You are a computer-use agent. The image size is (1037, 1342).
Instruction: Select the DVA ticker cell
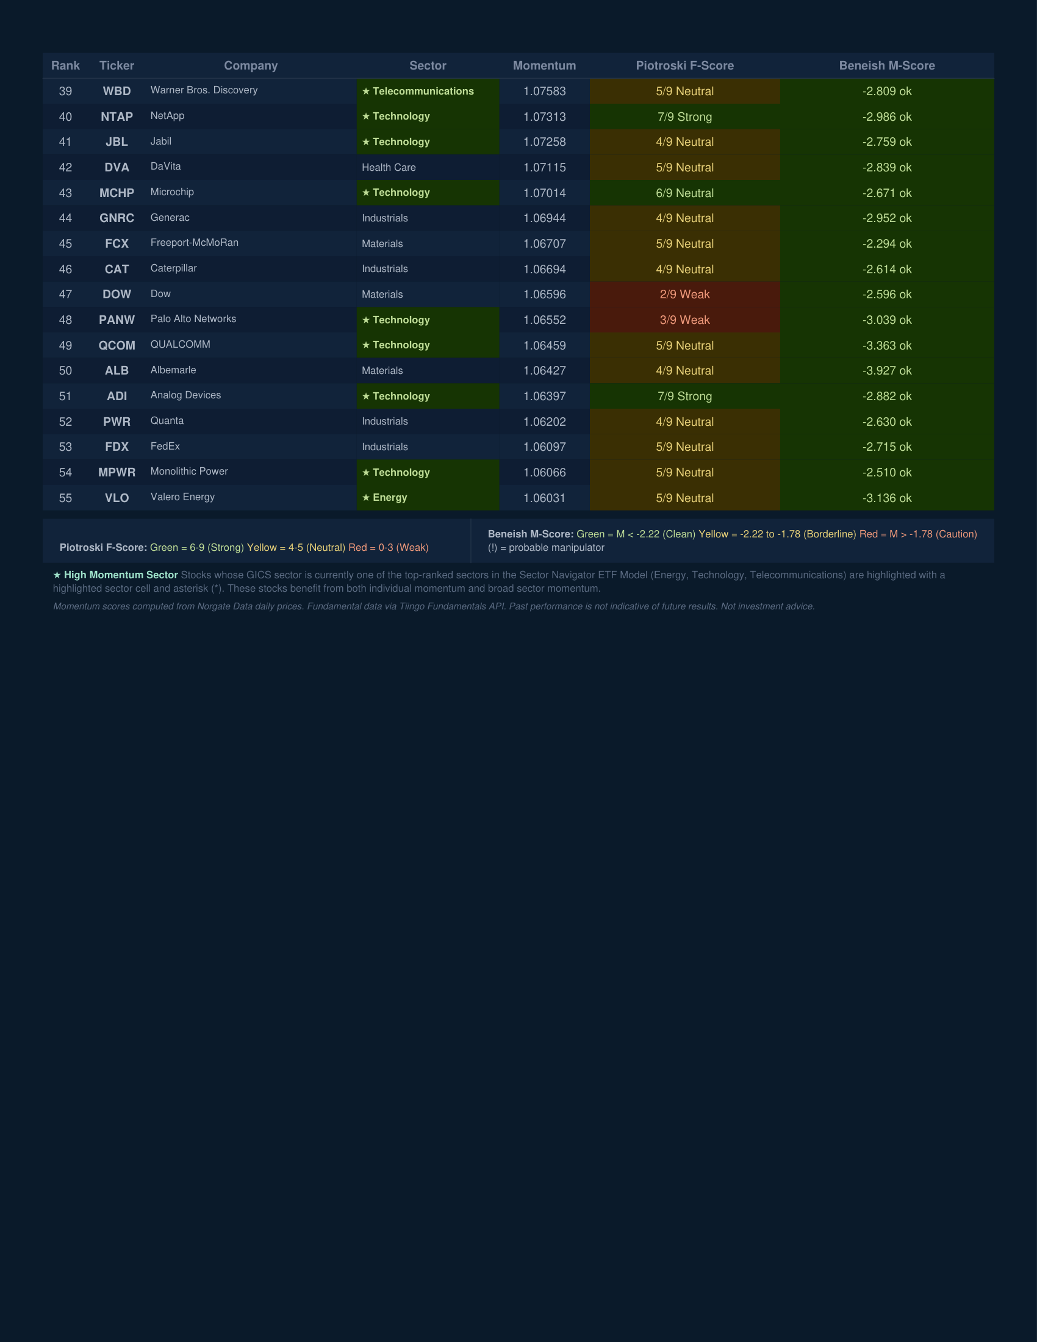[117, 167]
